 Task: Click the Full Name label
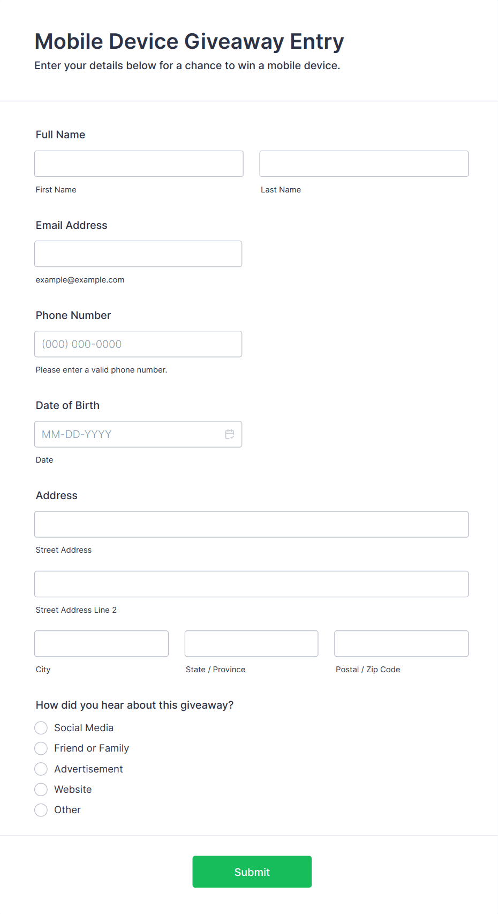click(x=61, y=135)
